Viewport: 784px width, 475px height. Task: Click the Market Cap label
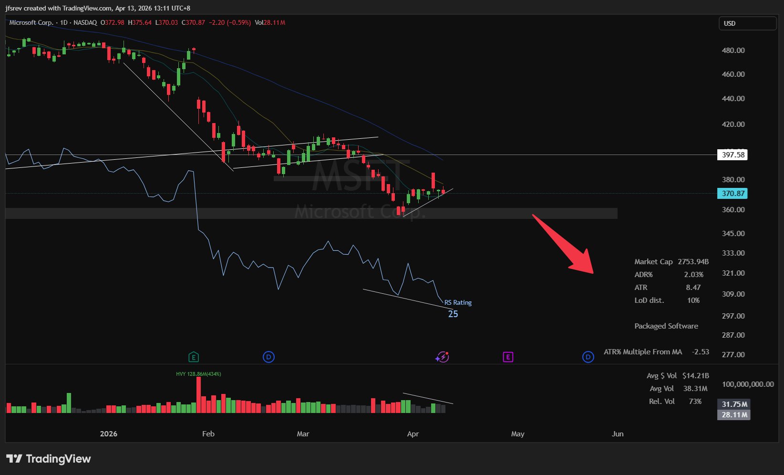tap(653, 261)
